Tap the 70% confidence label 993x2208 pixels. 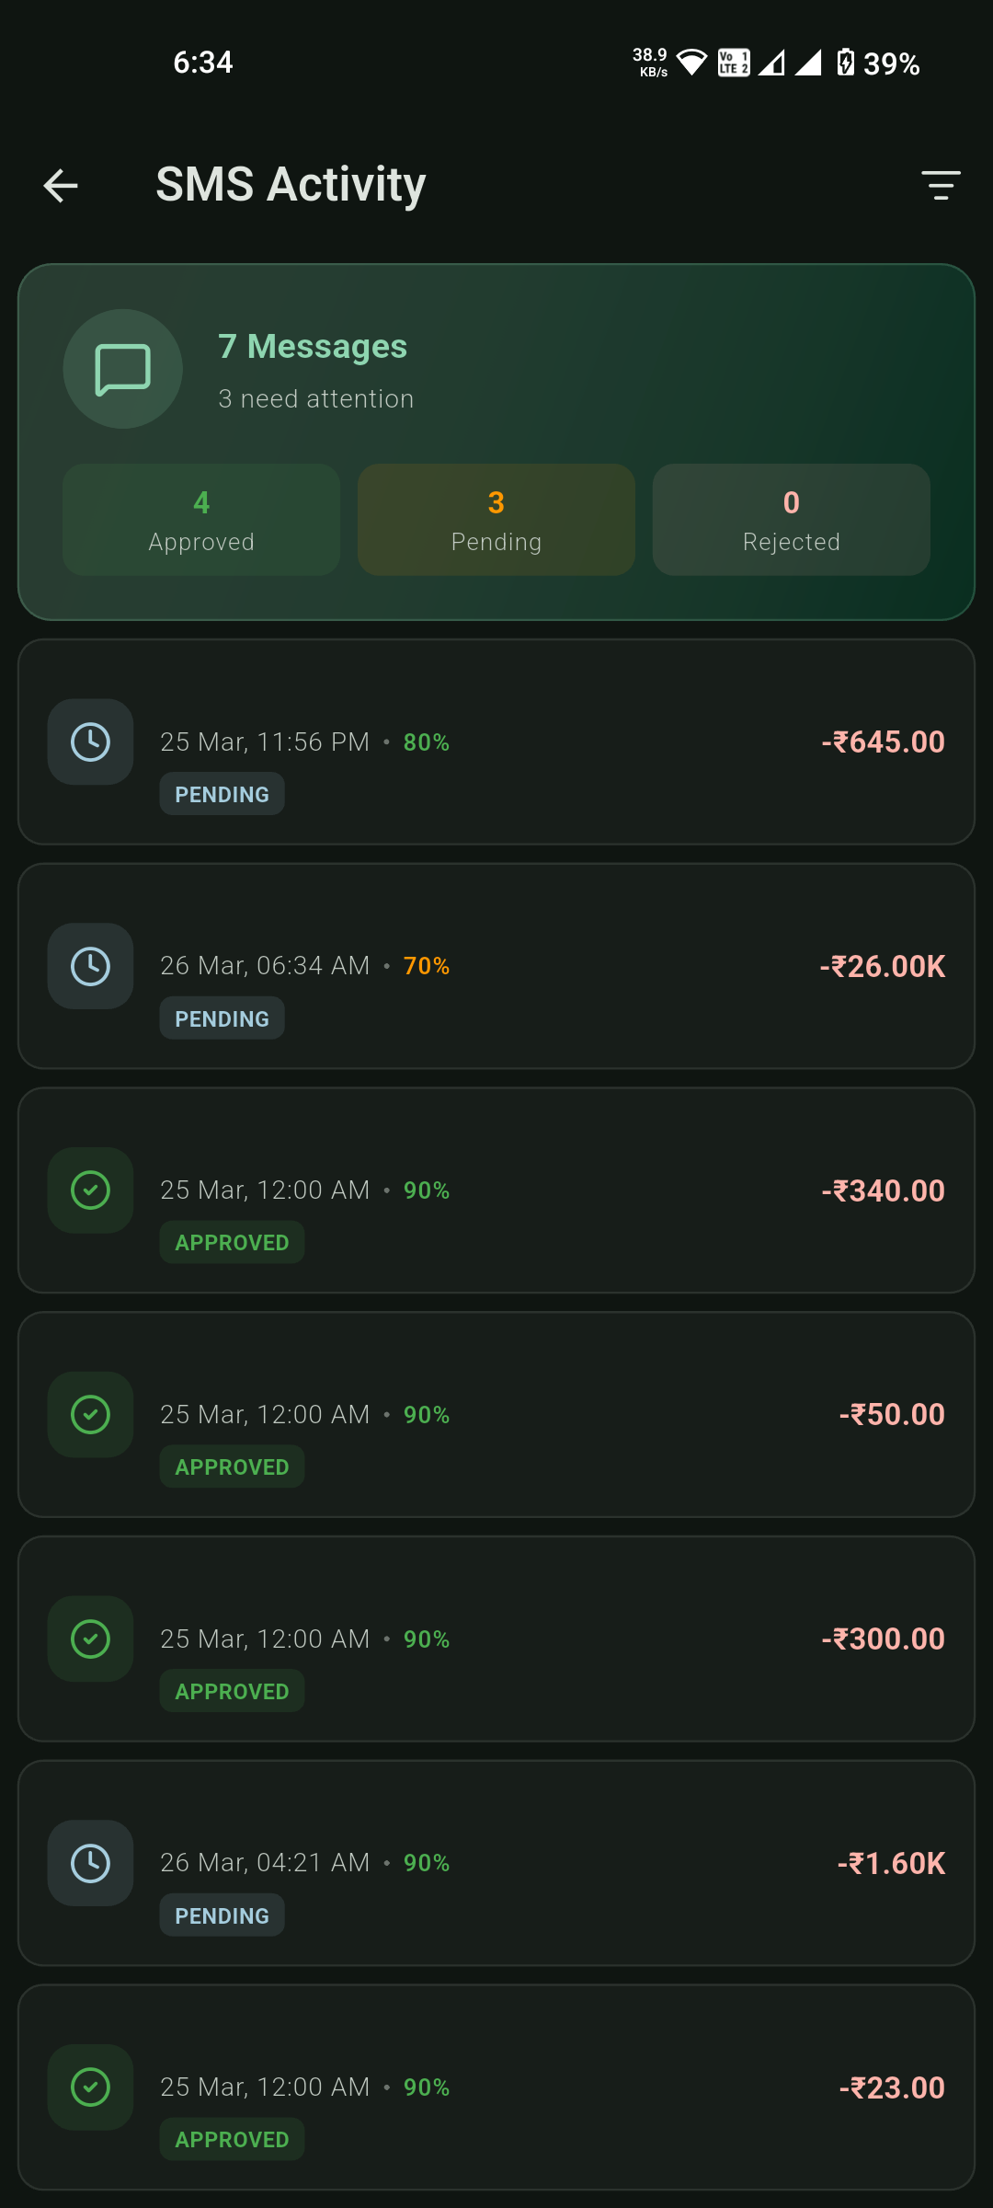tap(427, 966)
